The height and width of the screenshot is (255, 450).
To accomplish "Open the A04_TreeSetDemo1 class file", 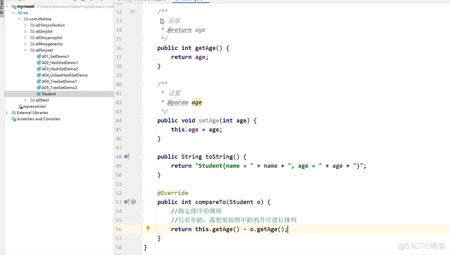I will 59,81.
